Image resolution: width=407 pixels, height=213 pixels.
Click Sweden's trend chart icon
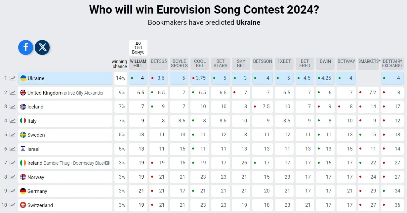pos(13,135)
